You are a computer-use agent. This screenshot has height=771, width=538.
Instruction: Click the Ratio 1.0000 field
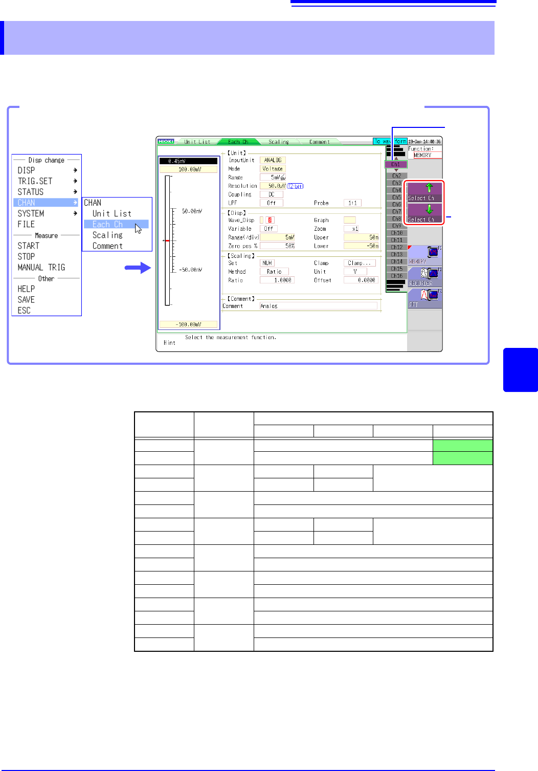coord(277,280)
